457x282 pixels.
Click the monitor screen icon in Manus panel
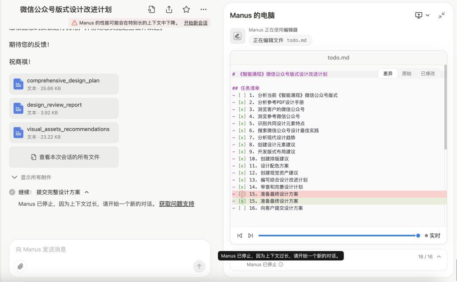pos(418,15)
